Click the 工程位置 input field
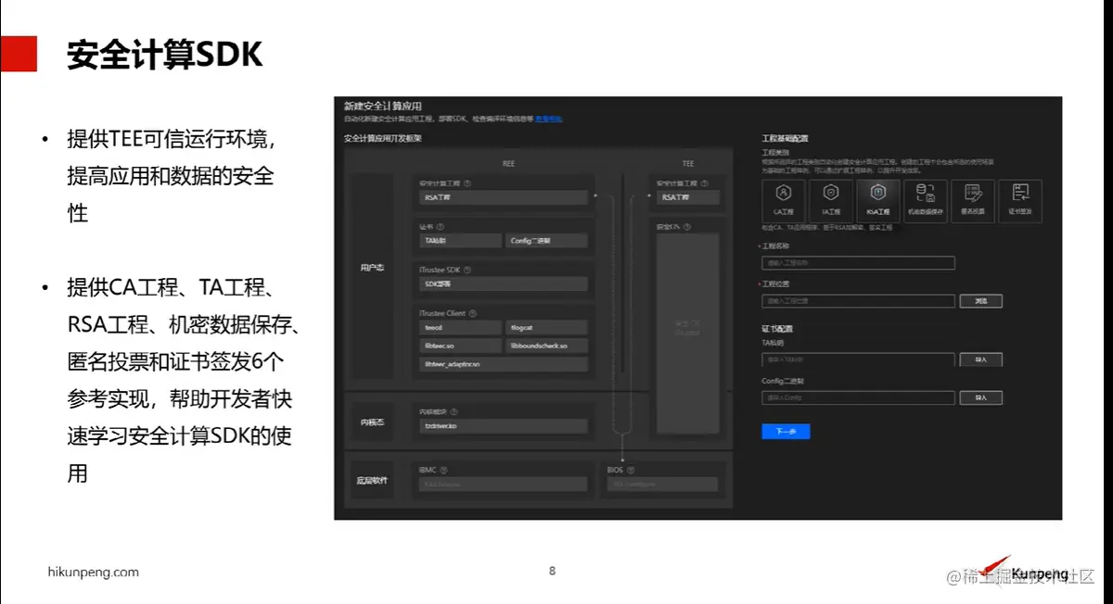 point(858,301)
